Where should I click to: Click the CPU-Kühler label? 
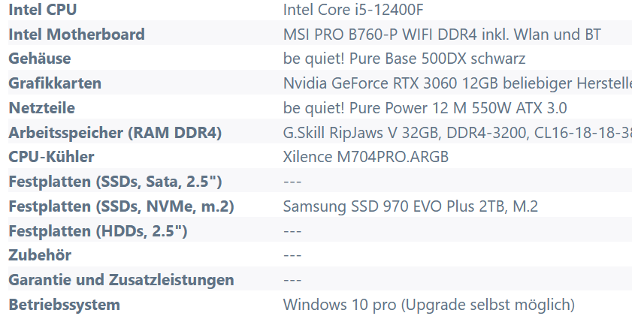[51, 157]
